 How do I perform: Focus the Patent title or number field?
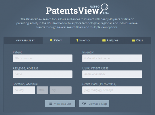[43, 58]
